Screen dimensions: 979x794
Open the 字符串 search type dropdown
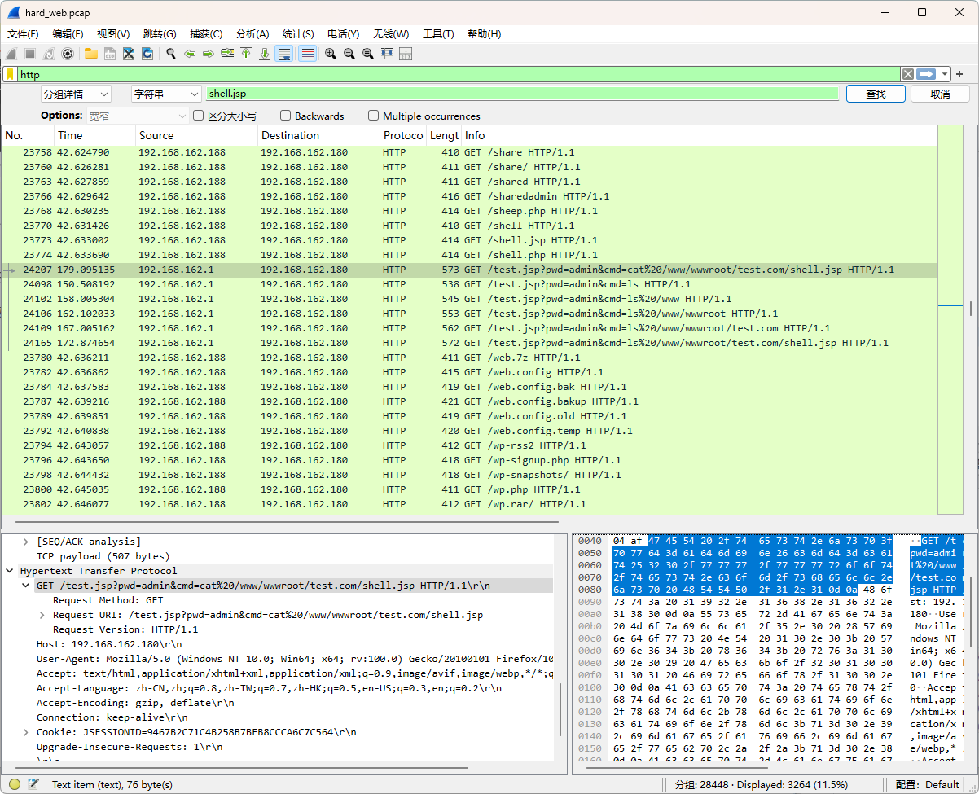[x=166, y=94]
